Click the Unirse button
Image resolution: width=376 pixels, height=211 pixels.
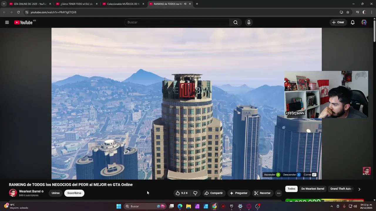click(56, 193)
